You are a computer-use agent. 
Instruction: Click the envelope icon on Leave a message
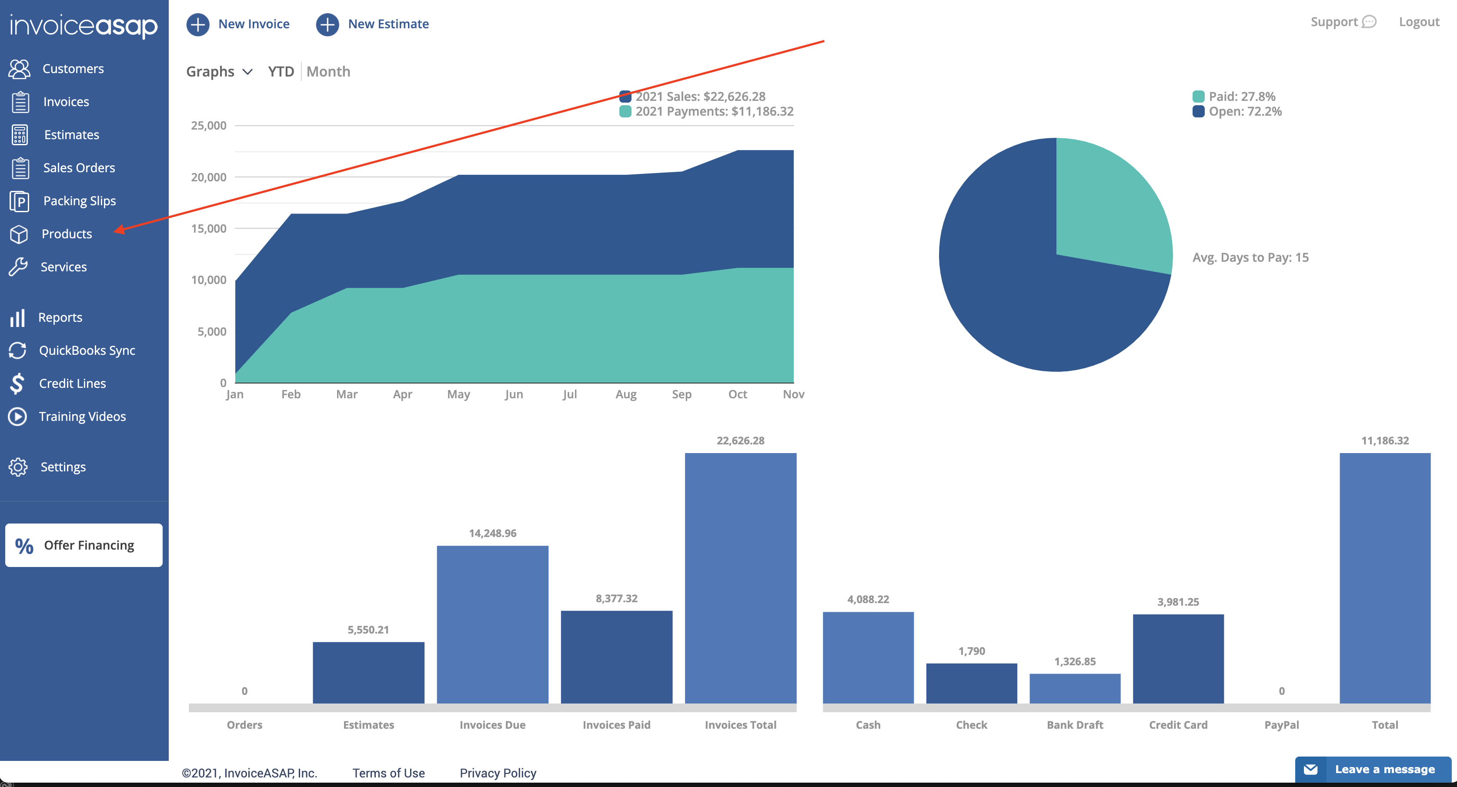coord(1310,770)
